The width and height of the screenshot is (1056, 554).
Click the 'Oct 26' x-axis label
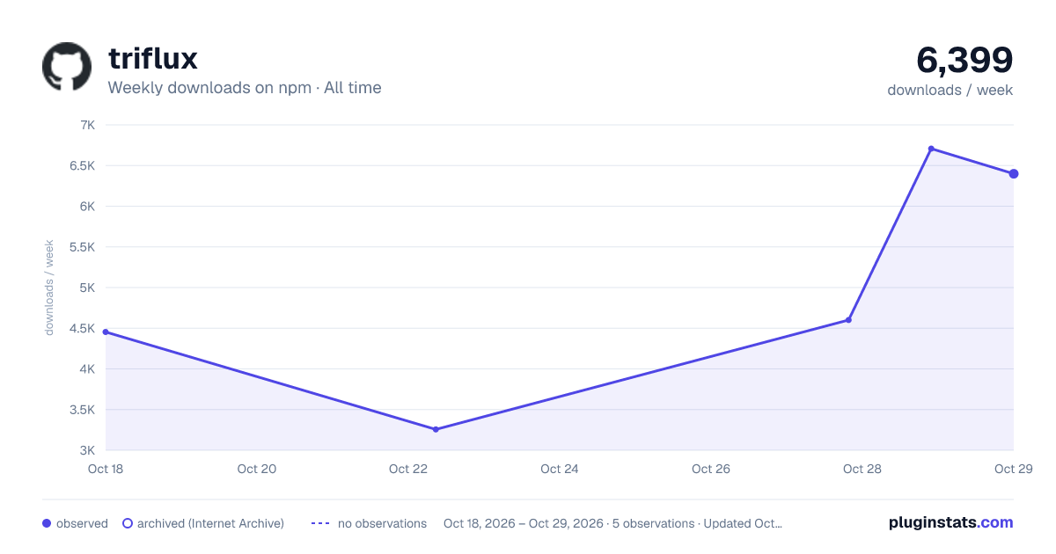[x=711, y=469]
